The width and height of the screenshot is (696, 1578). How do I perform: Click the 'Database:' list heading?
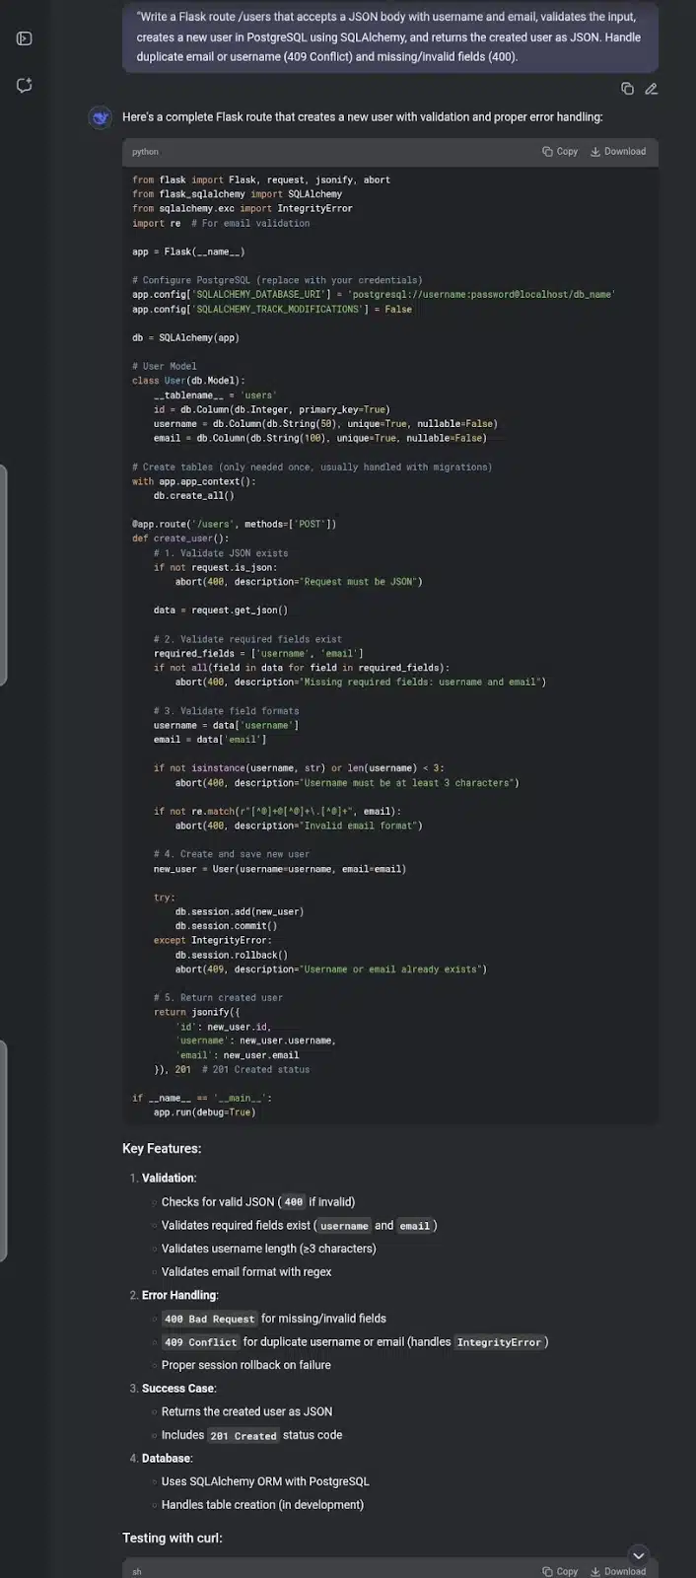(x=167, y=1459)
